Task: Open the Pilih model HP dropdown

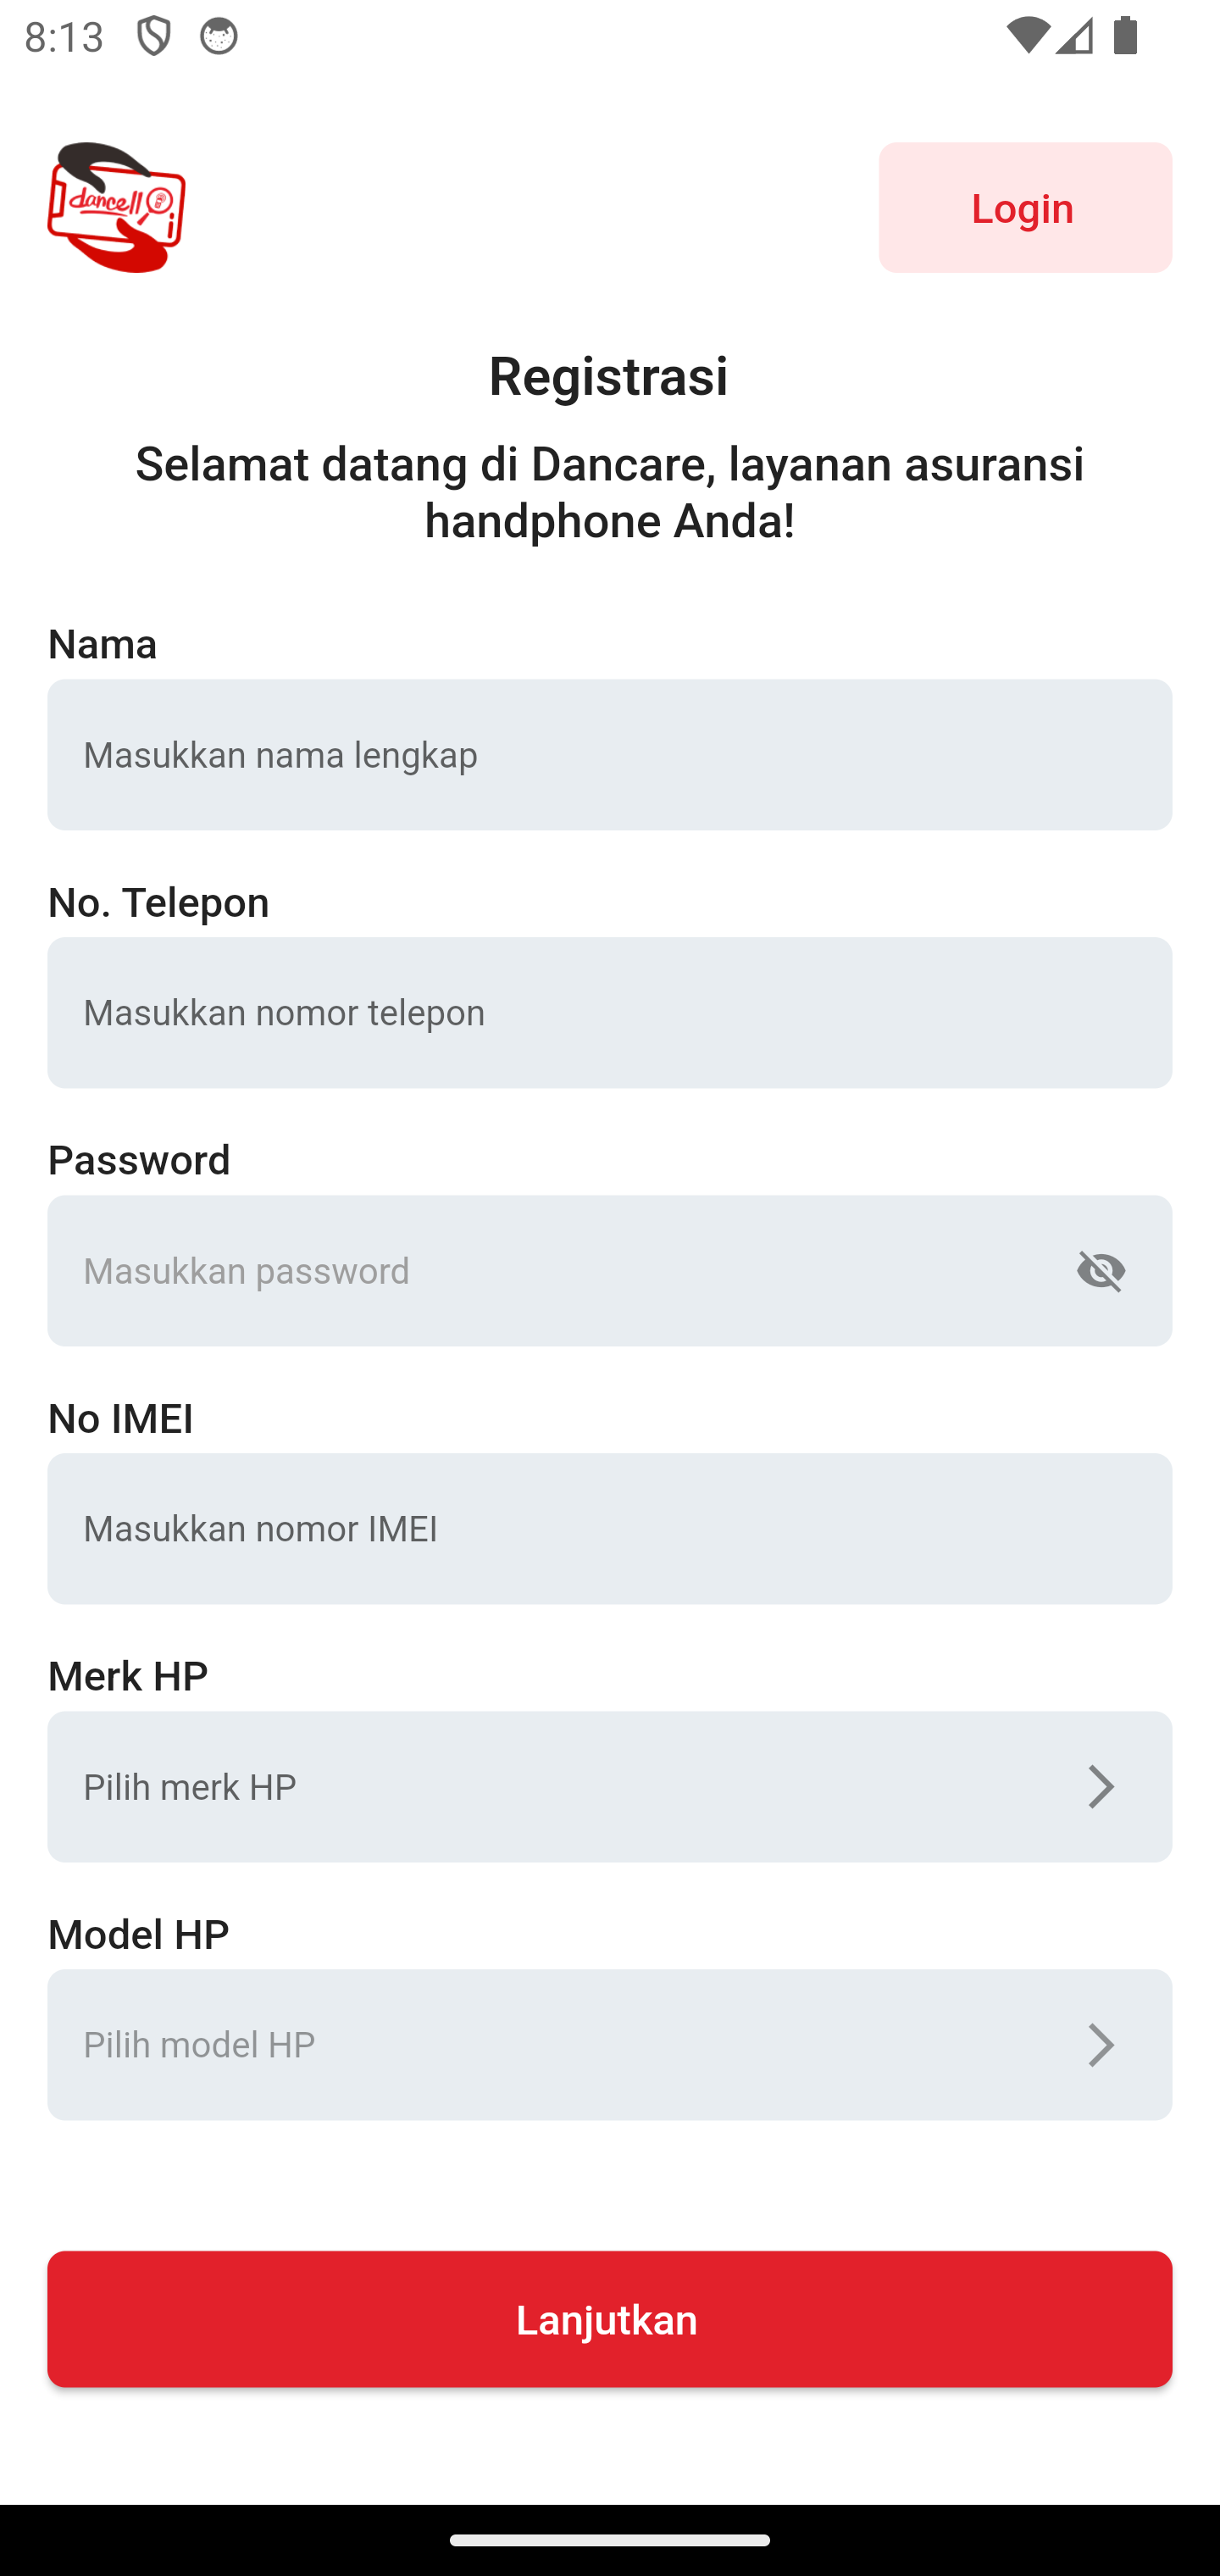Action: click(x=560, y=2045)
